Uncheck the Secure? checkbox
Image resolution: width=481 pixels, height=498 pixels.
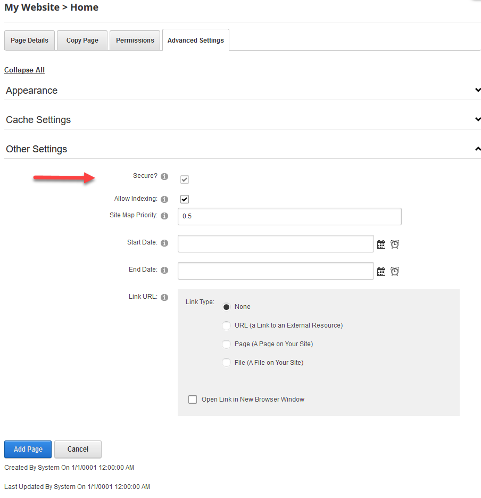[184, 179]
